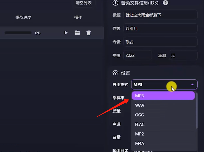Select MP3 in the format list

[163, 96]
